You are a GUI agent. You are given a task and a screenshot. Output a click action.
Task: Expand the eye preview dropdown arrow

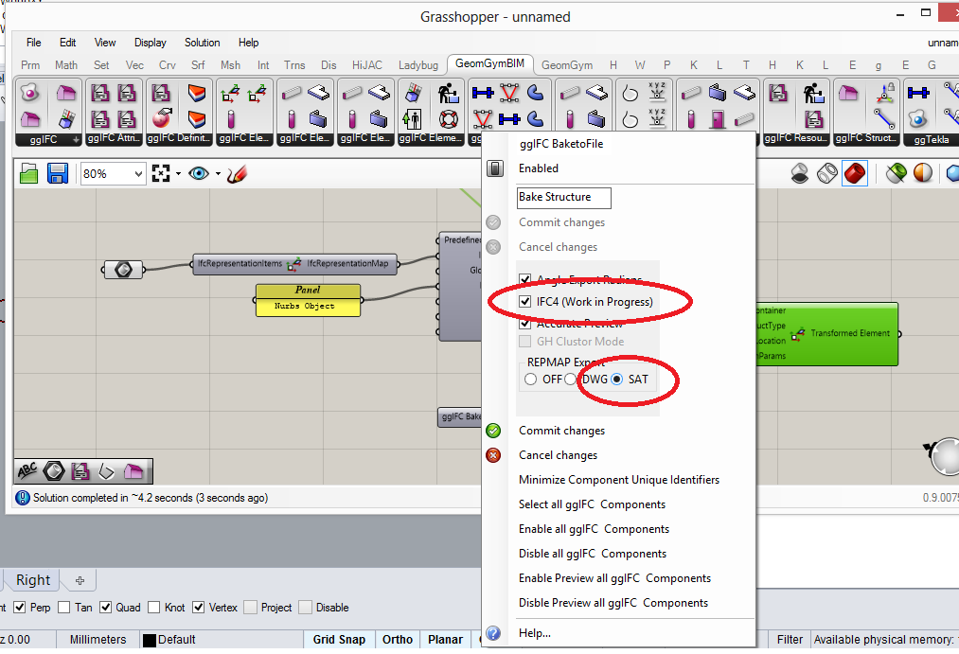pos(218,174)
